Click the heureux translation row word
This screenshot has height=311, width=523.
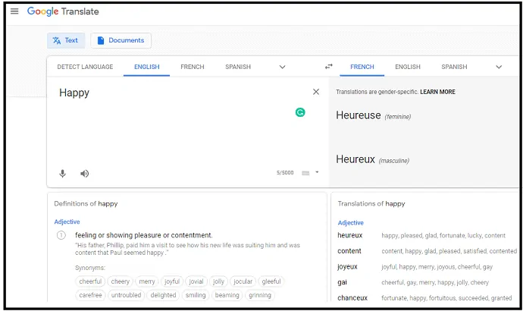350,235
